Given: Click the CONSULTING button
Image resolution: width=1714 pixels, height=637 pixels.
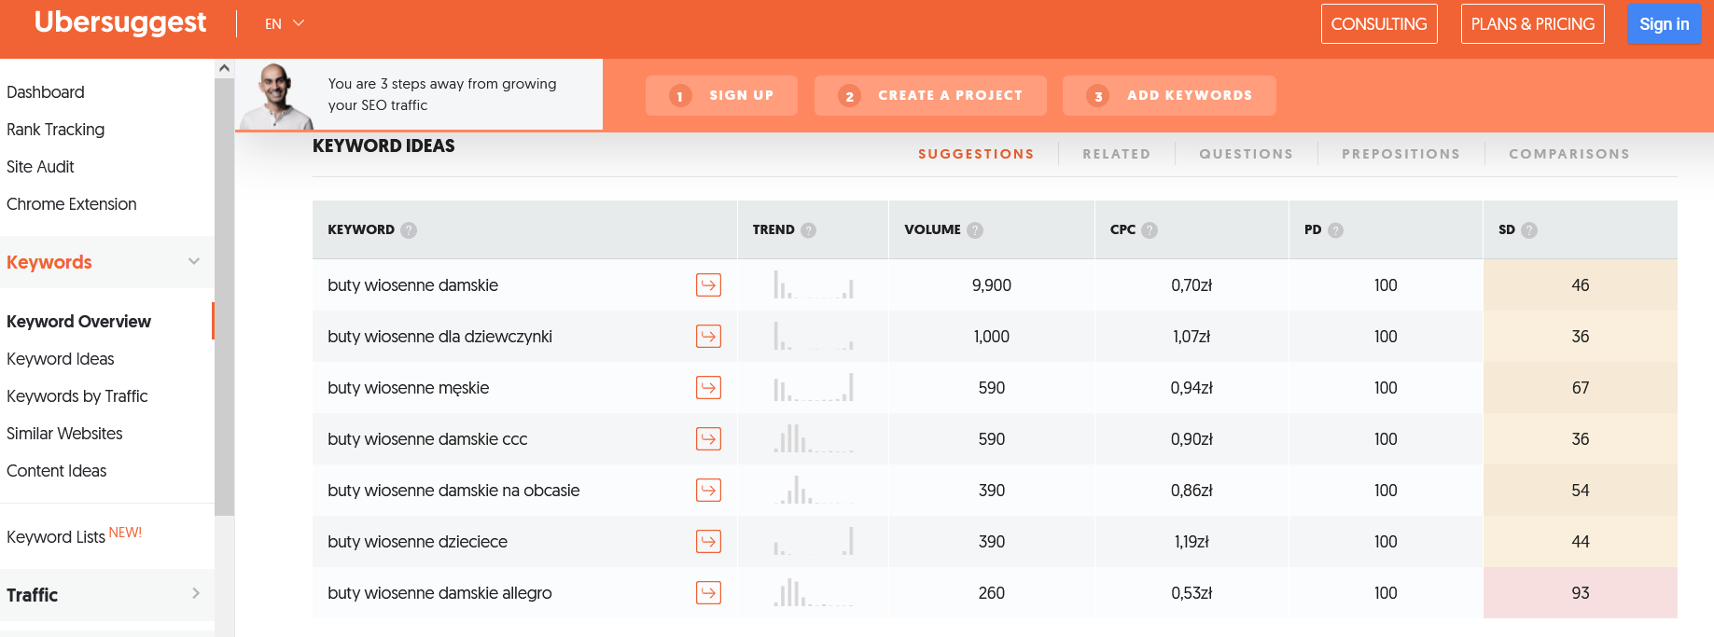Looking at the screenshot, I should pyautogui.click(x=1379, y=24).
